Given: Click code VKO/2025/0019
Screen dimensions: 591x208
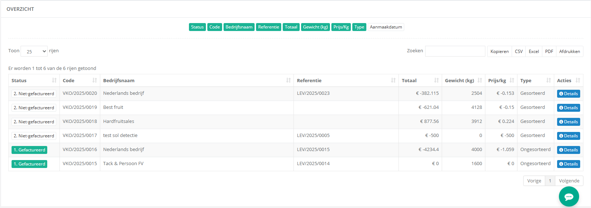Looking at the screenshot, I should point(80,107).
